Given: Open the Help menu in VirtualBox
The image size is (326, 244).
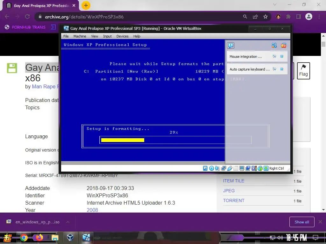Looking at the screenshot, I should [x=137, y=36].
